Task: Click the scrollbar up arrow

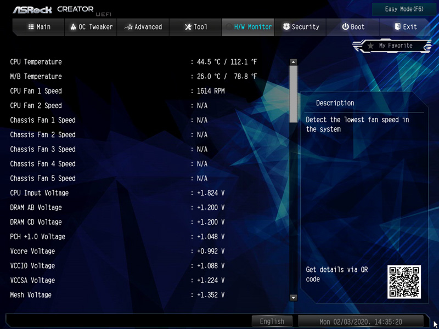Action: pyautogui.click(x=293, y=62)
